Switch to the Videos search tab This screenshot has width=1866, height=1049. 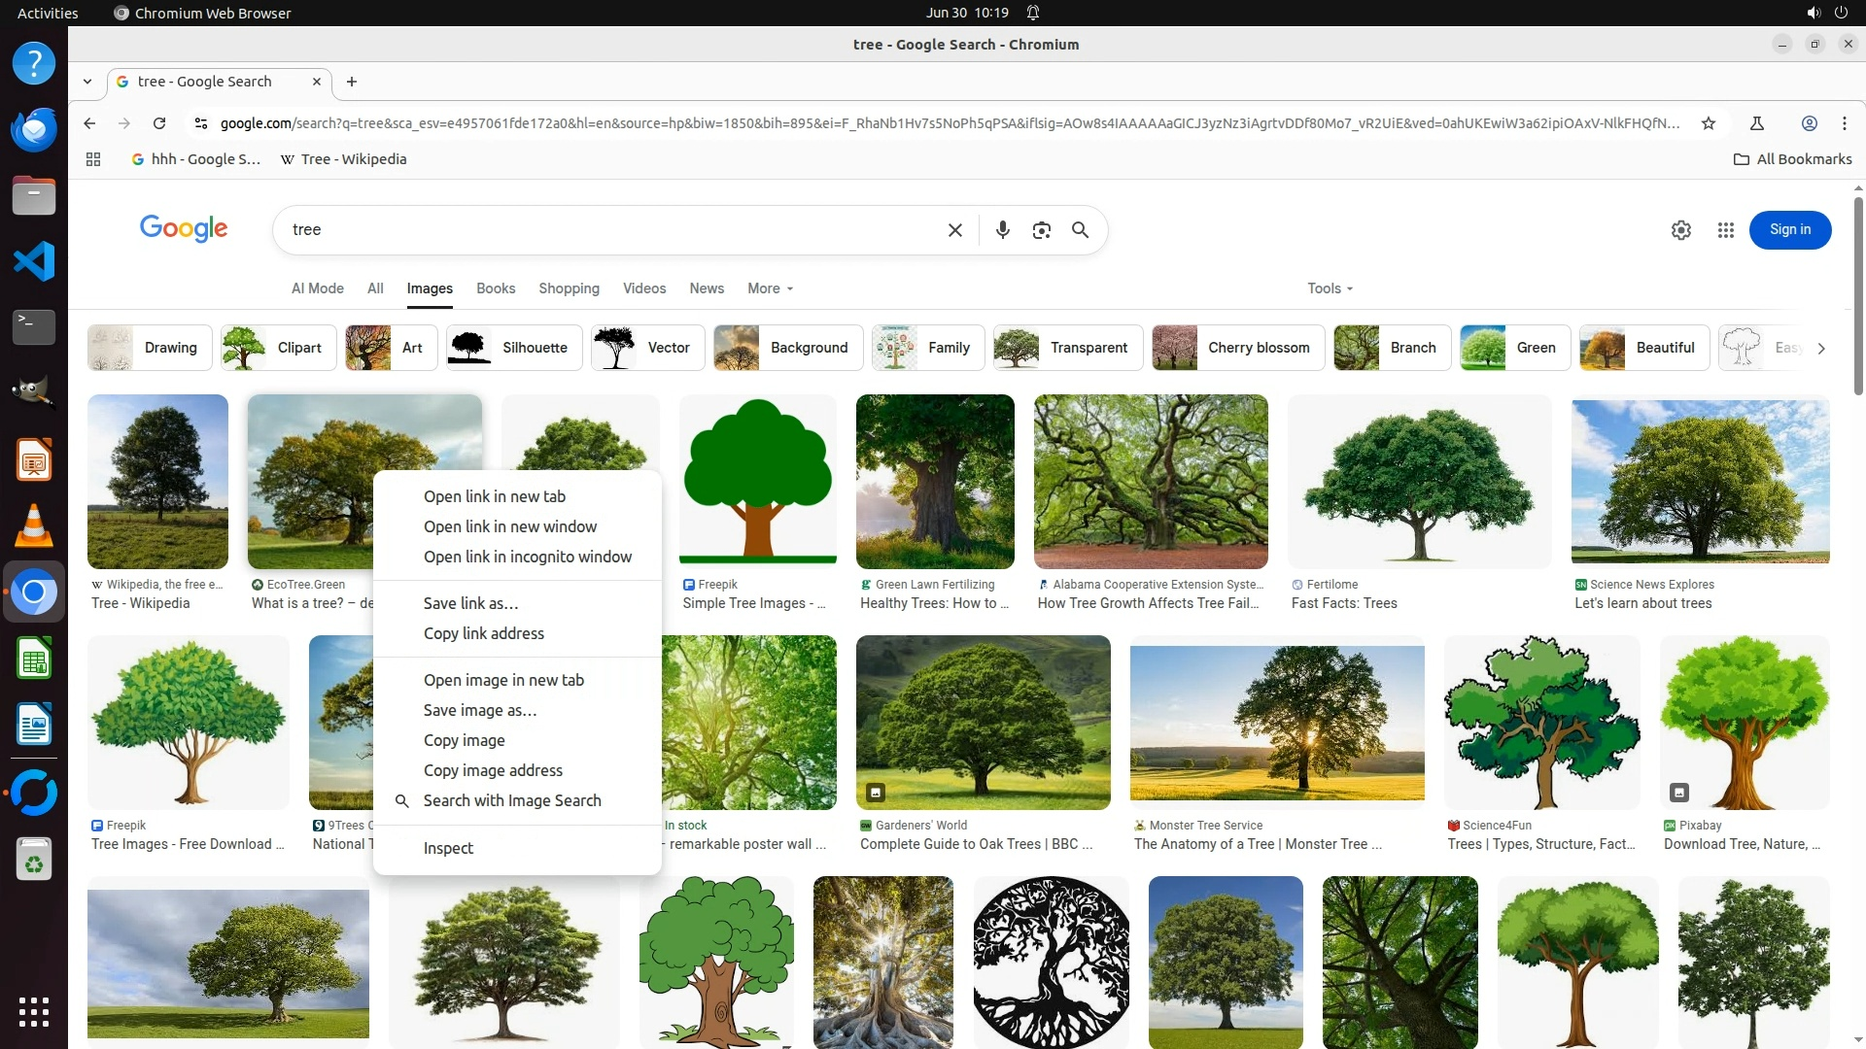click(x=643, y=288)
